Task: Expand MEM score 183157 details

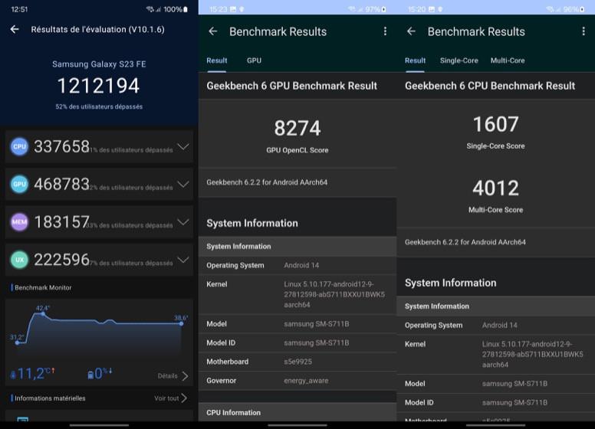Action: tap(183, 222)
